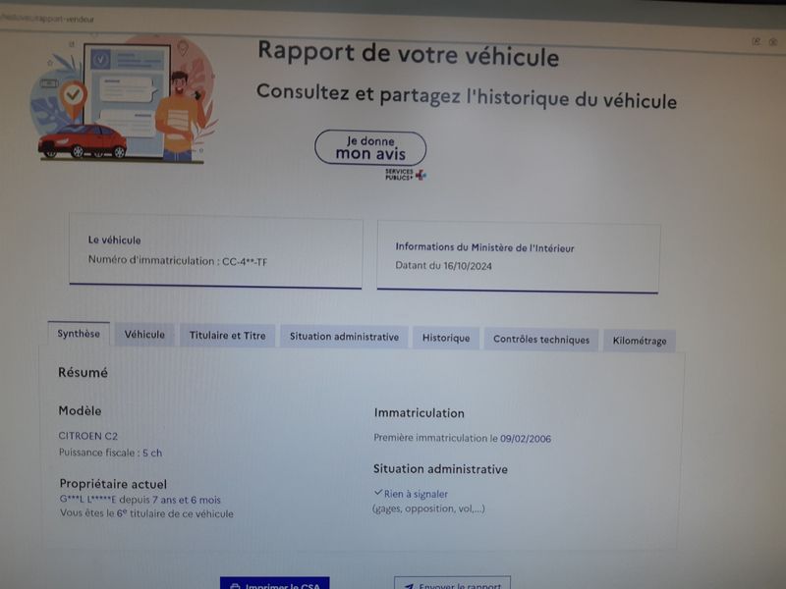The image size is (786, 589).
Task: Click the Imprimer le CSA button
Action: pyautogui.click(x=275, y=583)
